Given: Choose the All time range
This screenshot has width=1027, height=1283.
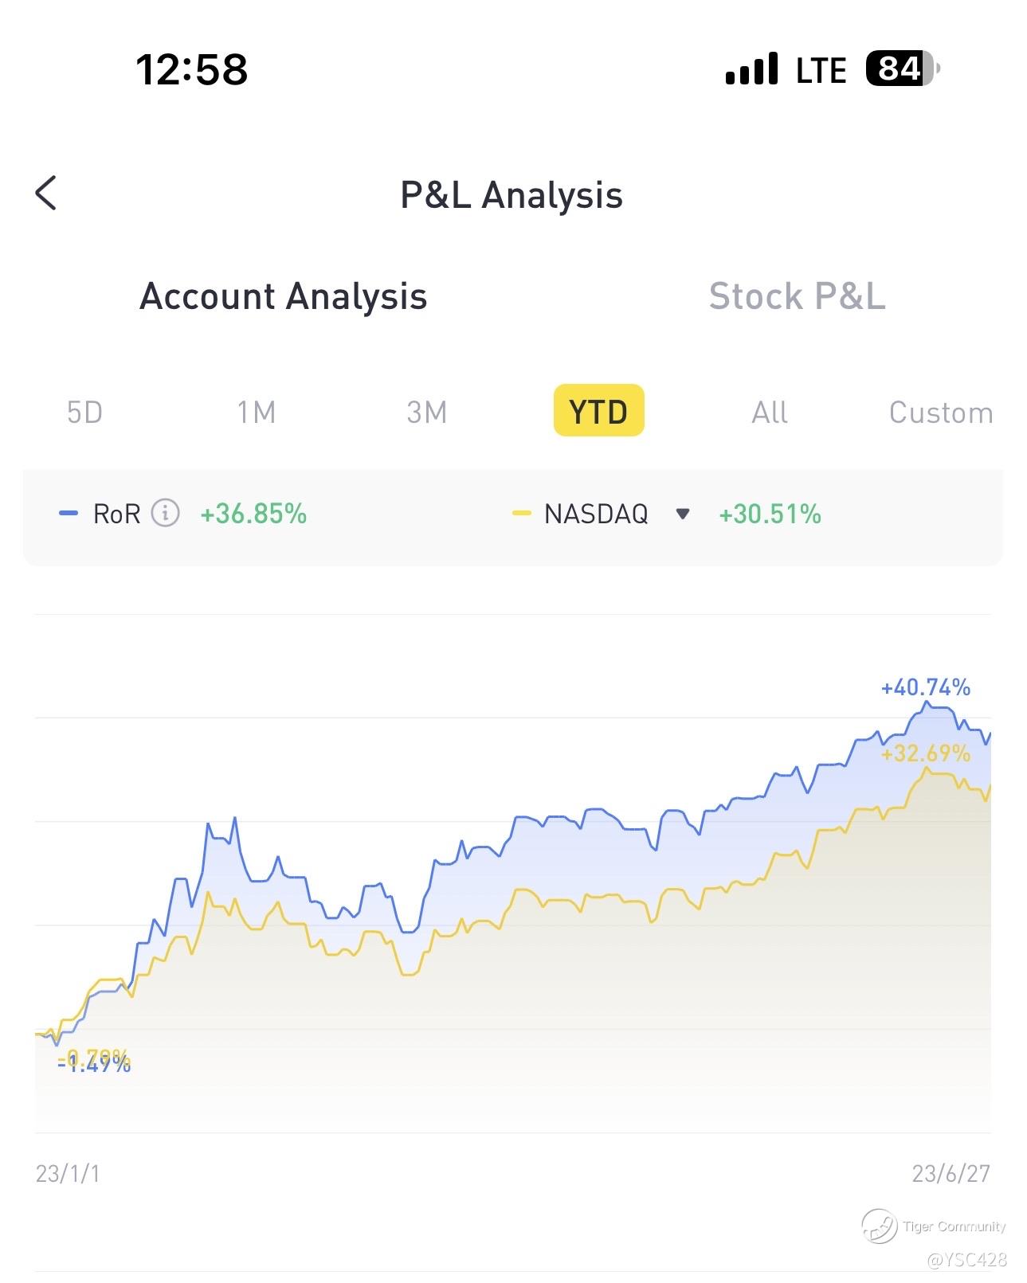Looking at the screenshot, I should 770,413.
